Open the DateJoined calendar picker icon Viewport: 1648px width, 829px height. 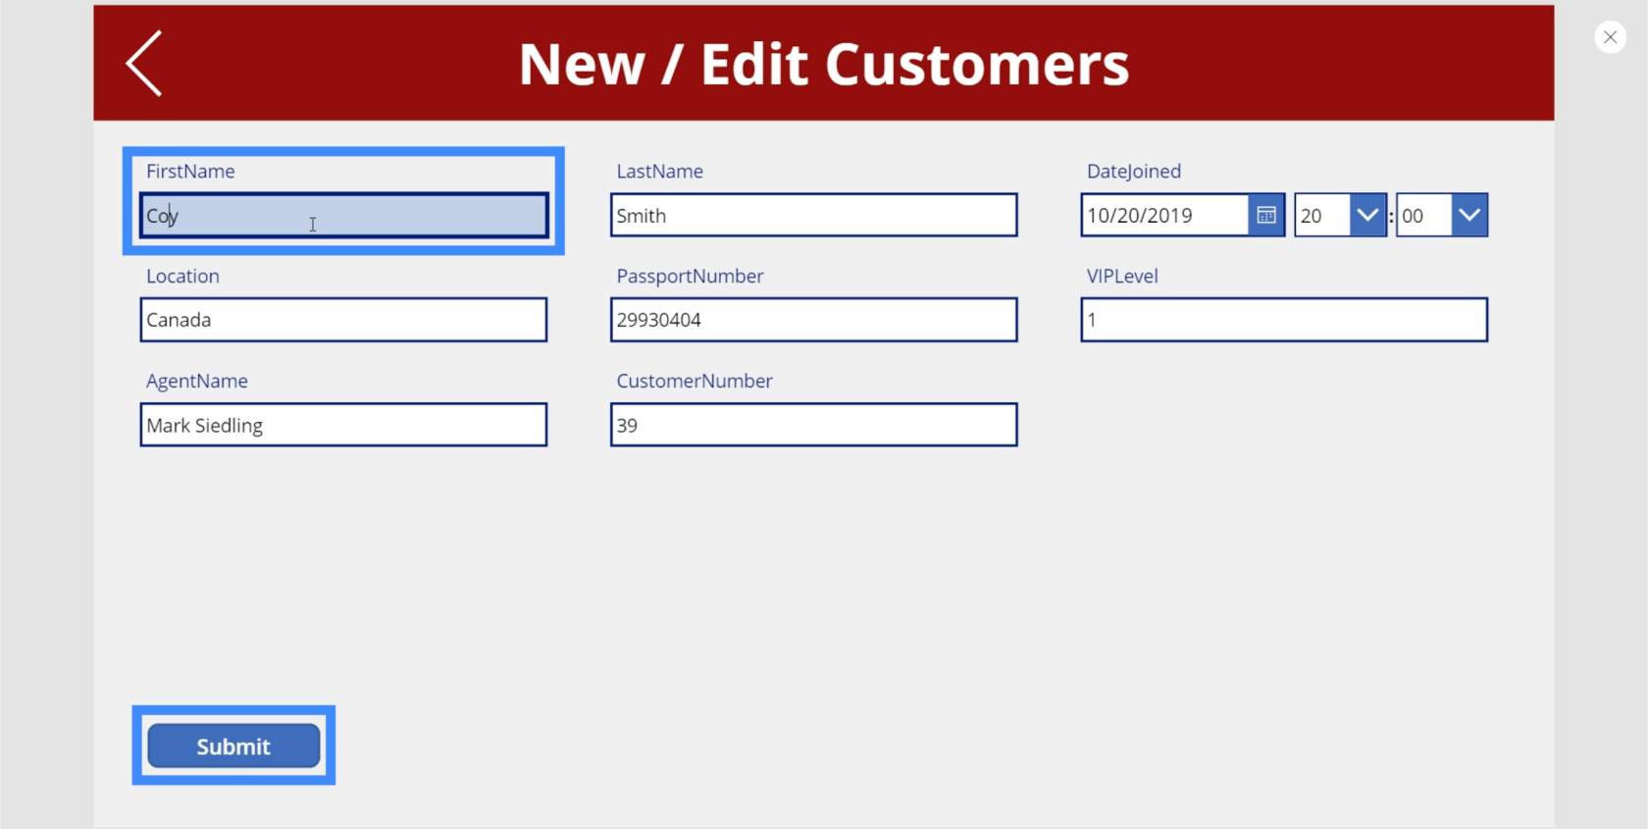coord(1265,216)
